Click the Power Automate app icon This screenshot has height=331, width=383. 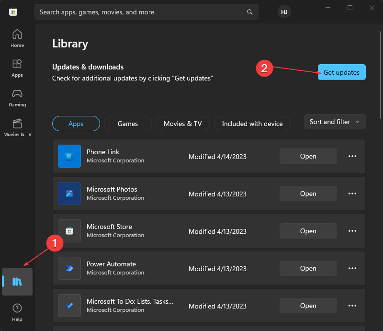[69, 268]
